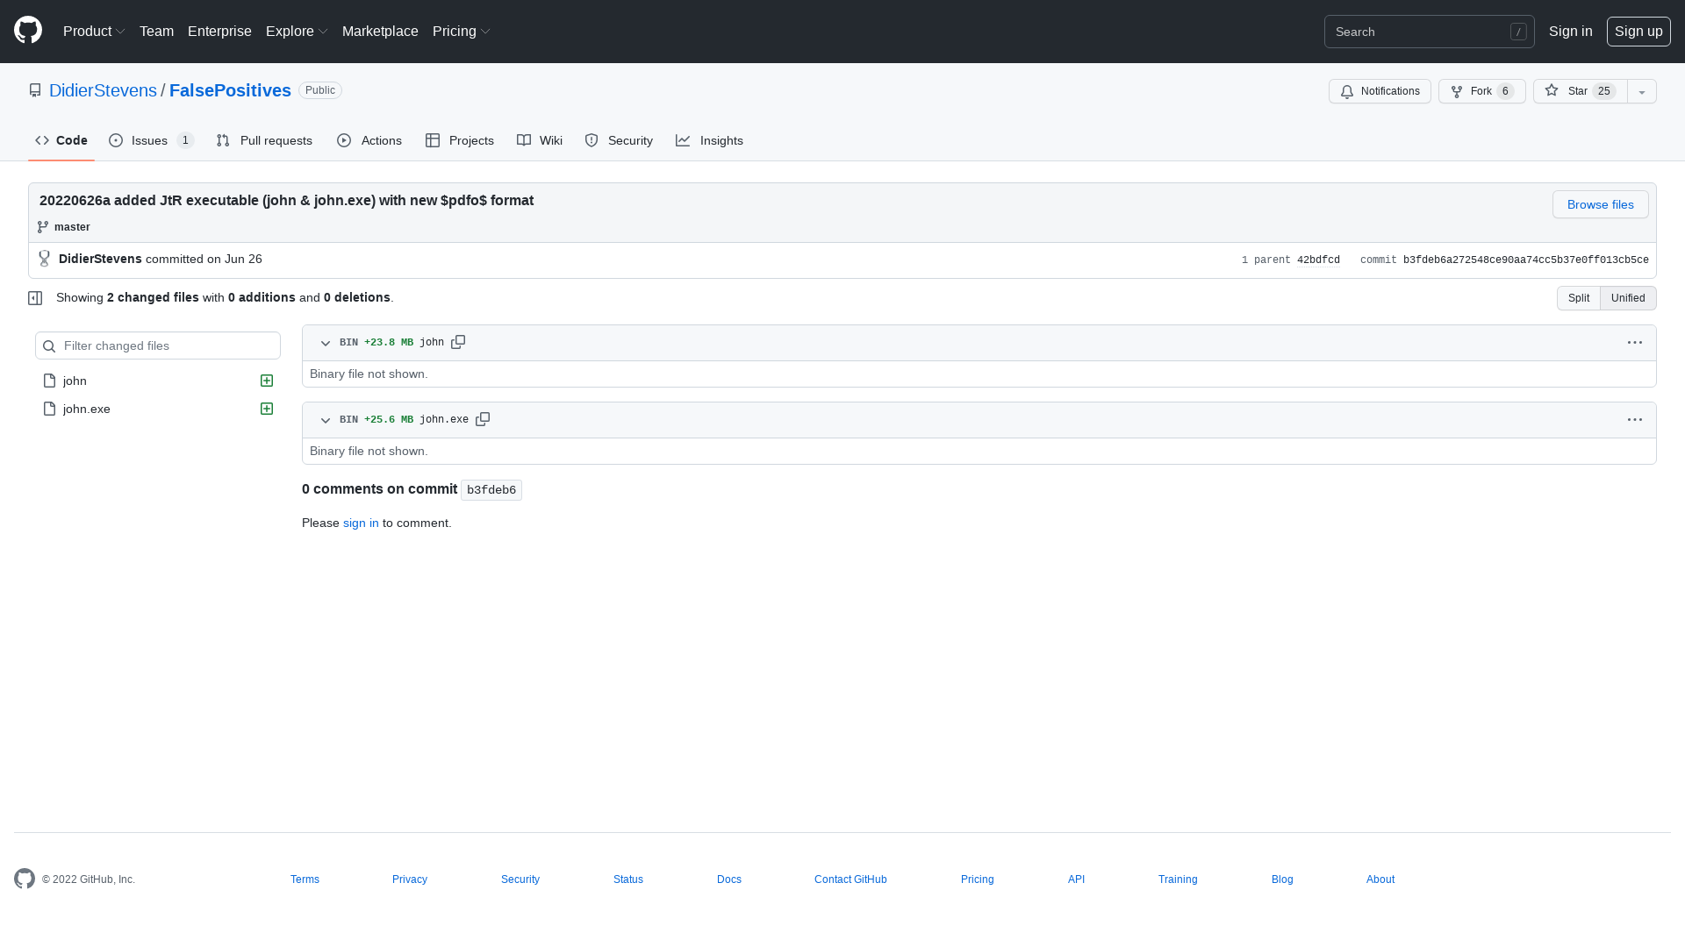Click the footer GitHub logo
Screen dimensions: 1685x947
point(25,879)
